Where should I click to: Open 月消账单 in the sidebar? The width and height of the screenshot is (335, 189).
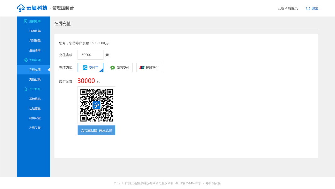(35, 41)
